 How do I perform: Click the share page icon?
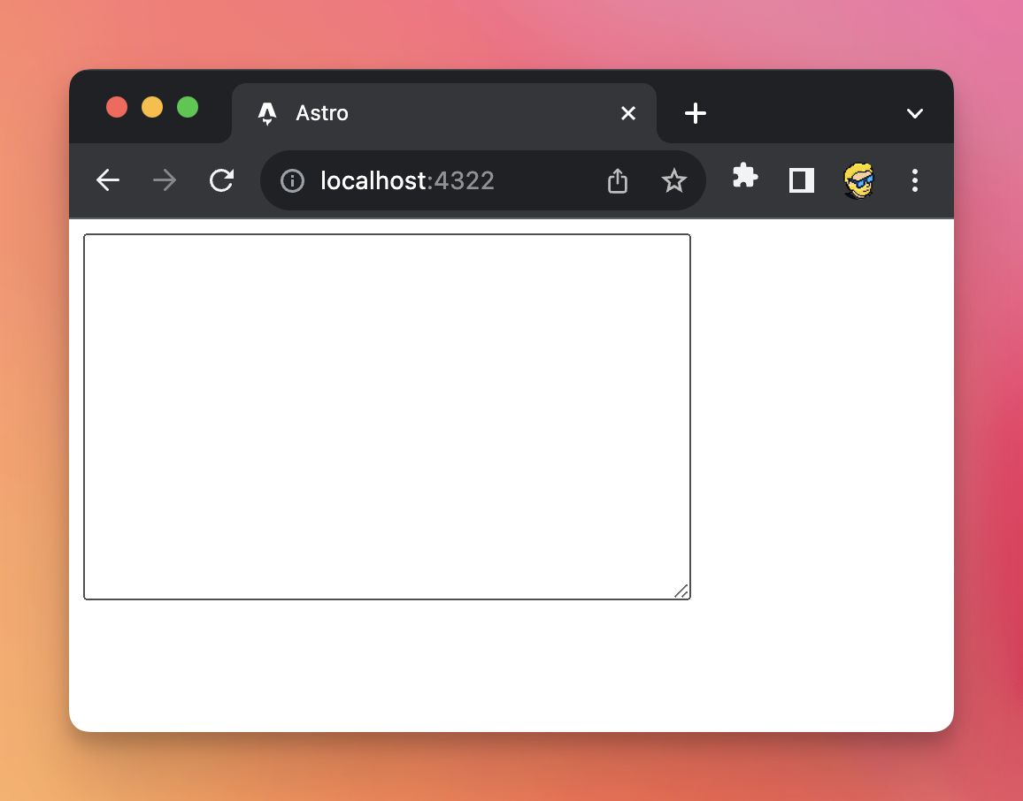pyautogui.click(x=618, y=181)
